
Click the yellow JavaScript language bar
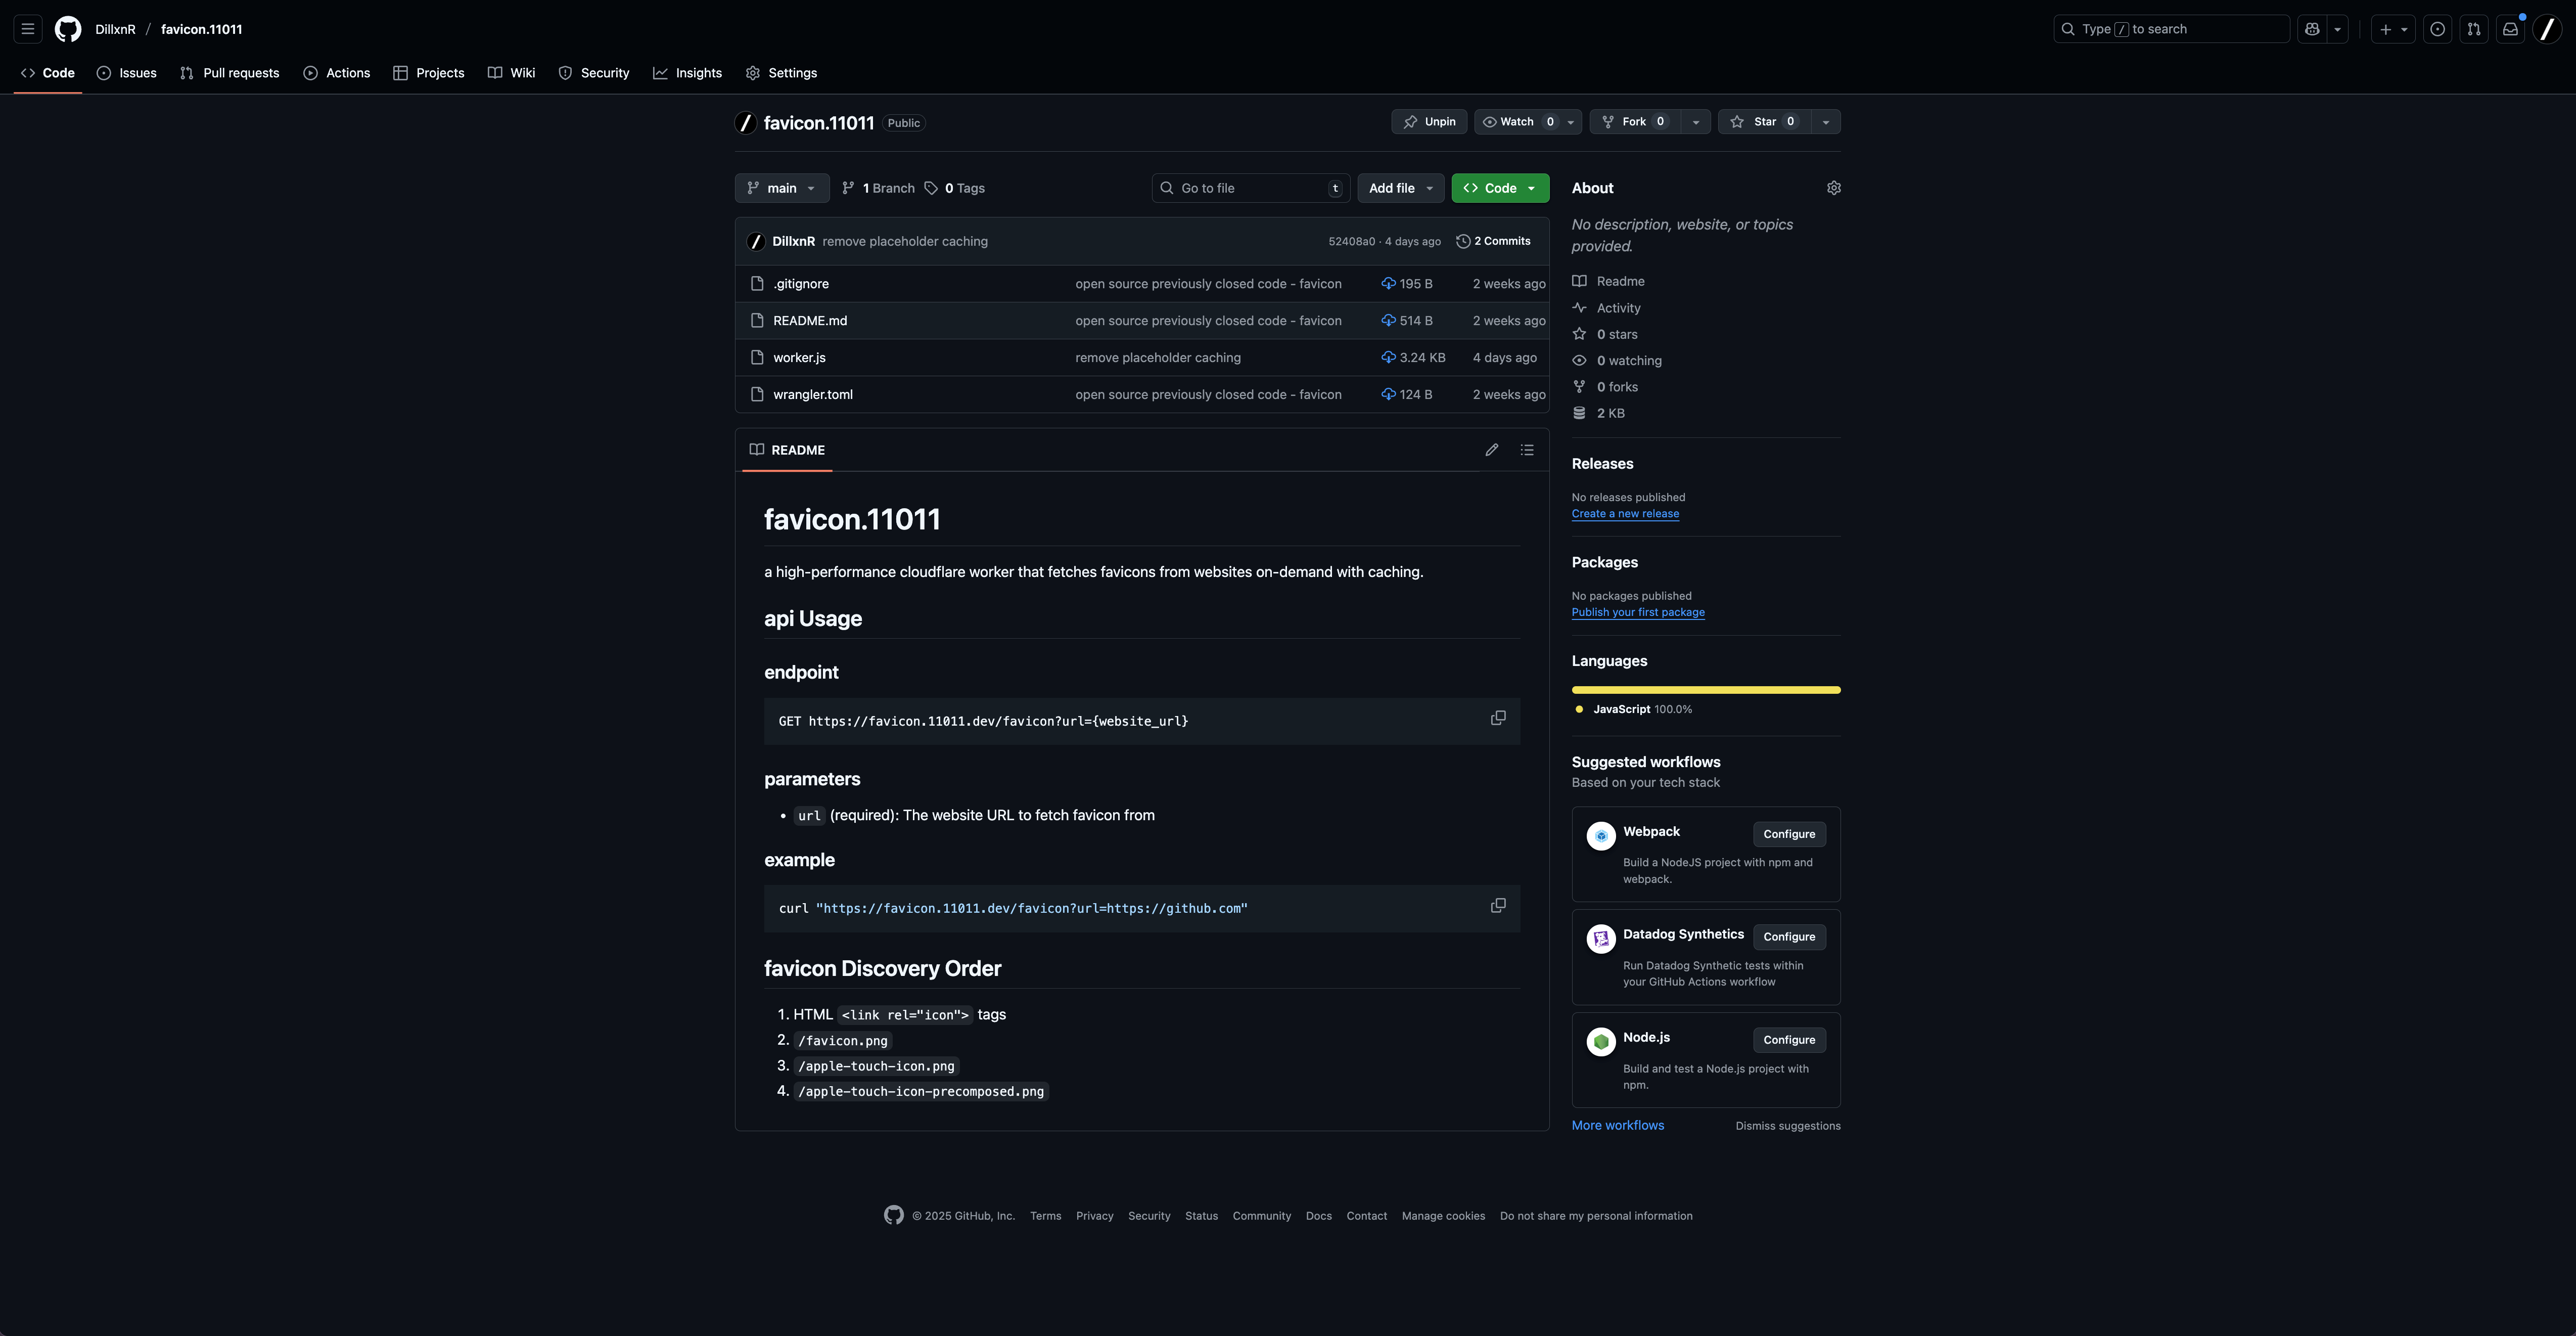pyautogui.click(x=1705, y=690)
